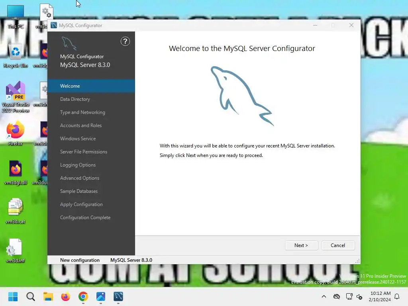Screen dimensions: 408x306
Task: Close the MySQL Configurator window
Action: click(351, 25)
